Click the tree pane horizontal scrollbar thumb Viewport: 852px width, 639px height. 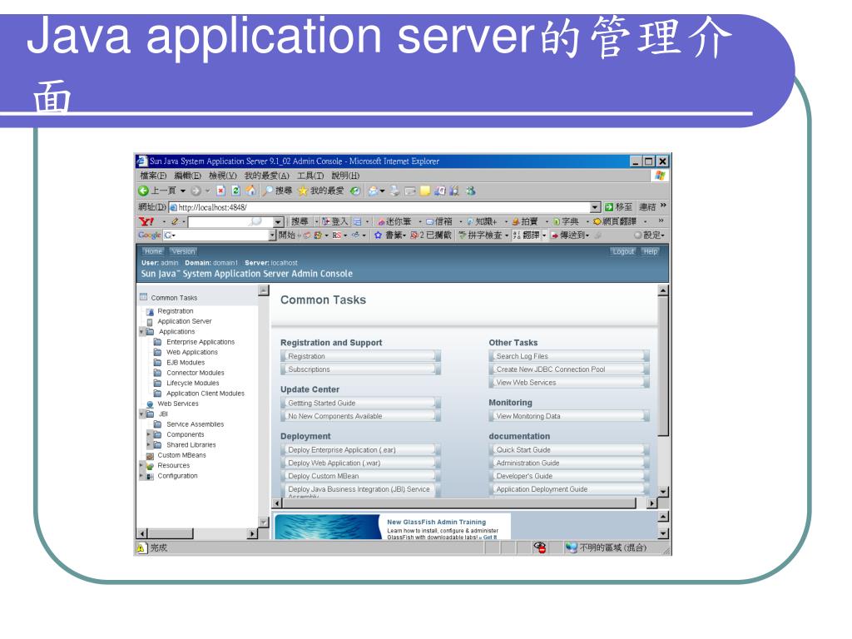171,533
